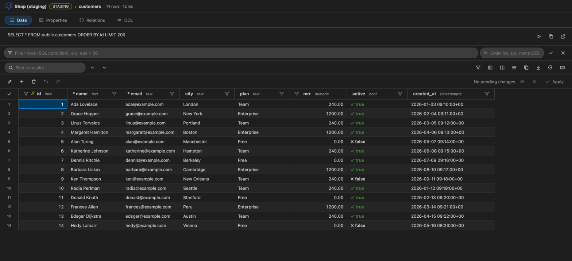Go to next search match
Image resolution: width=572 pixels, height=261 pixels.
coord(104,68)
